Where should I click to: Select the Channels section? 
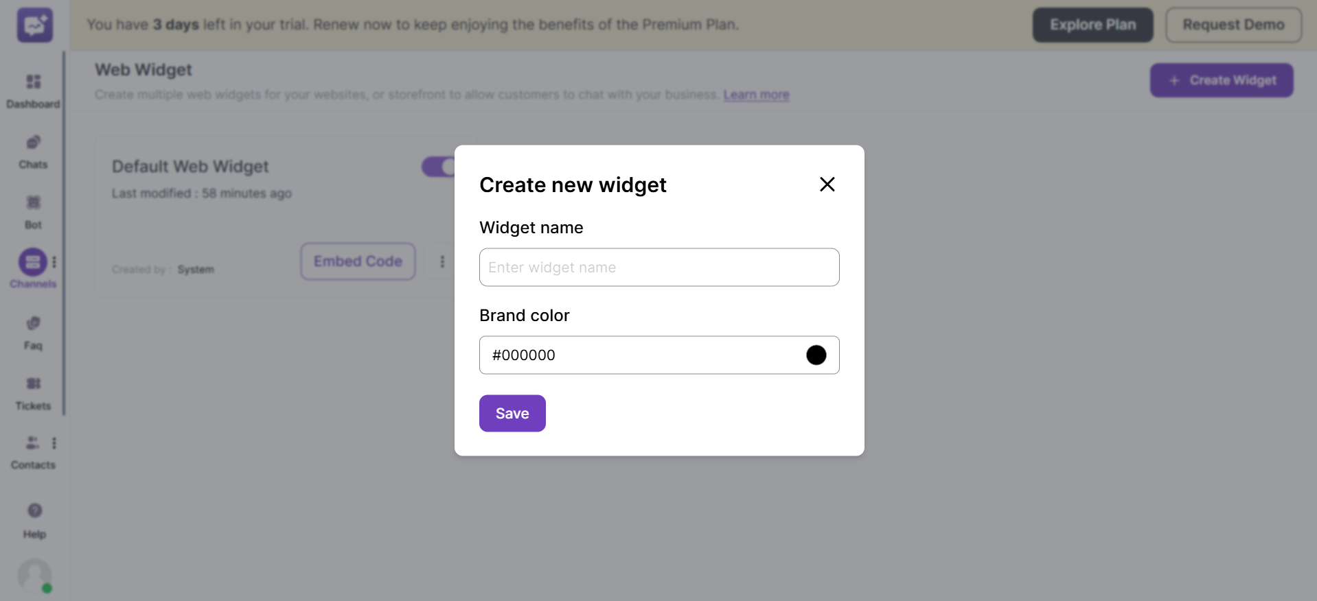(33, 269)
